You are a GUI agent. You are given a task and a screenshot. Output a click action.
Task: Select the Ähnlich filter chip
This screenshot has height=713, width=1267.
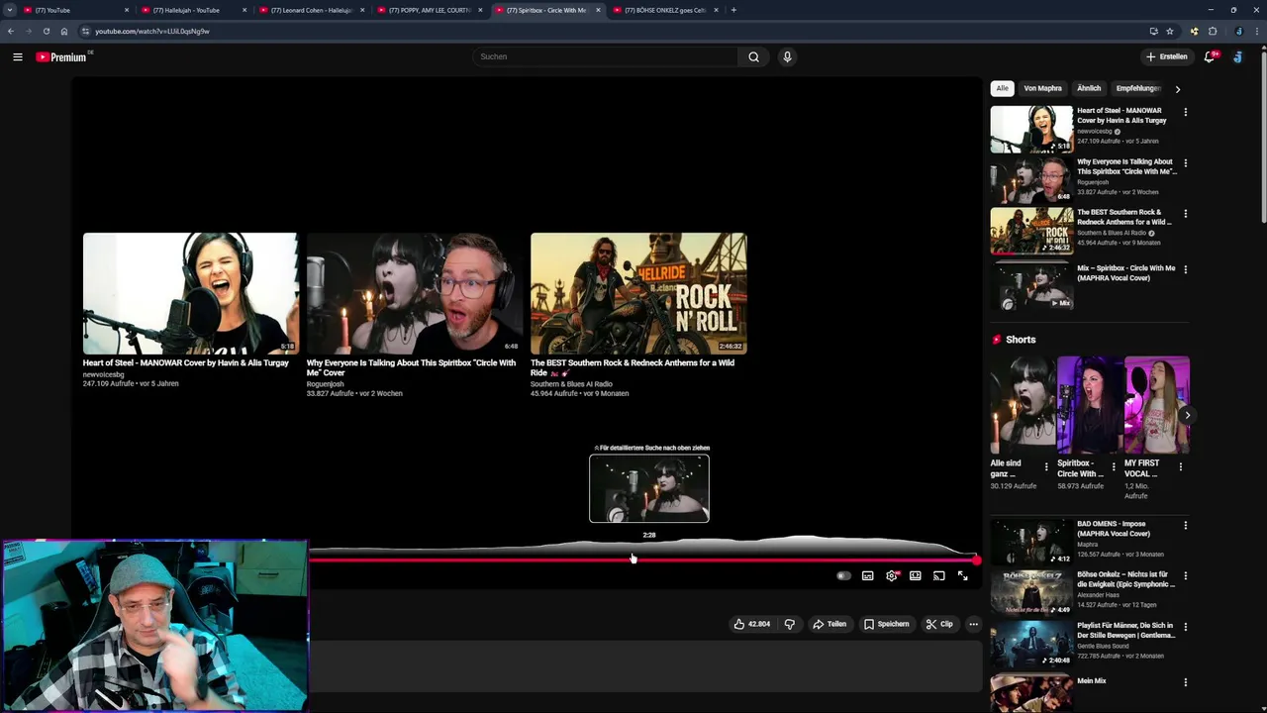(1089, 88)
